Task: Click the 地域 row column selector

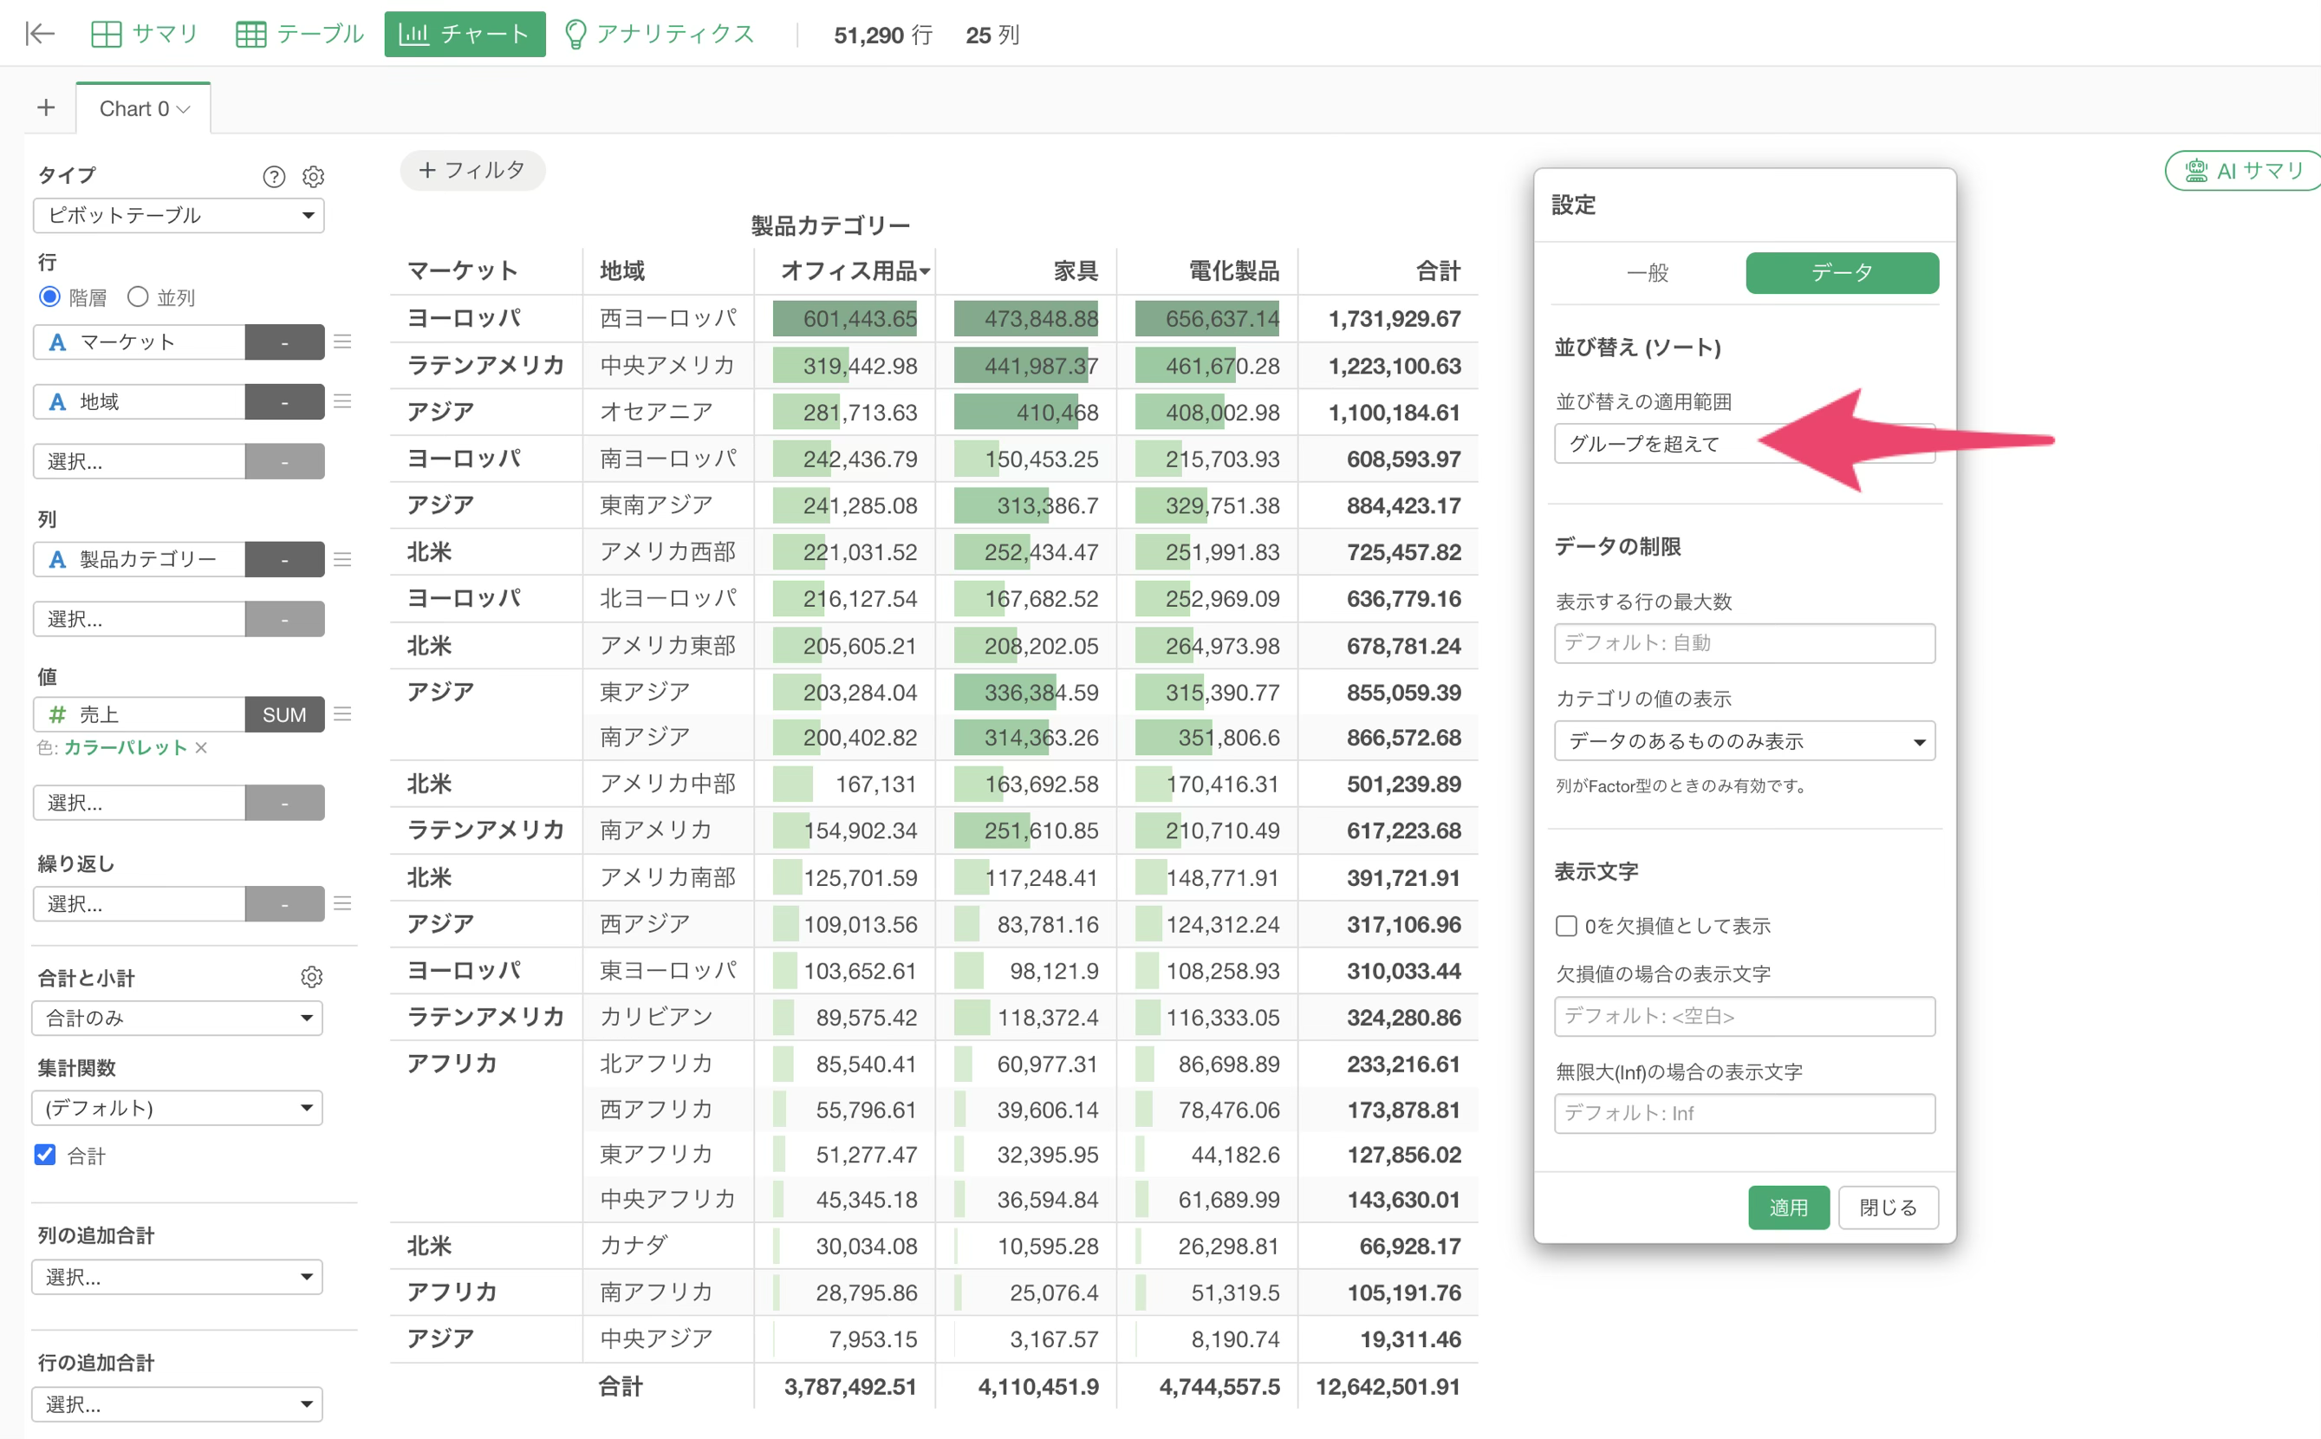Action: pyautogui.click(x=139, y=401)
